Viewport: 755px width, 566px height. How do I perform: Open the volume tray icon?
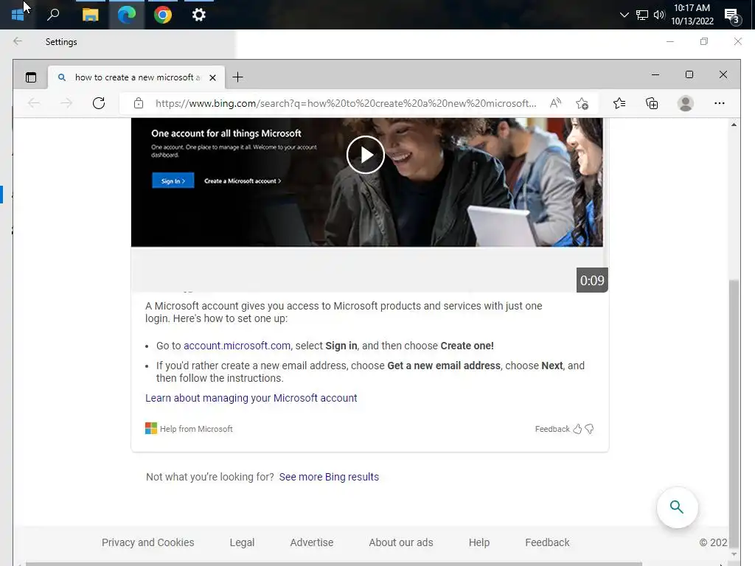click(x=658, y=15)
